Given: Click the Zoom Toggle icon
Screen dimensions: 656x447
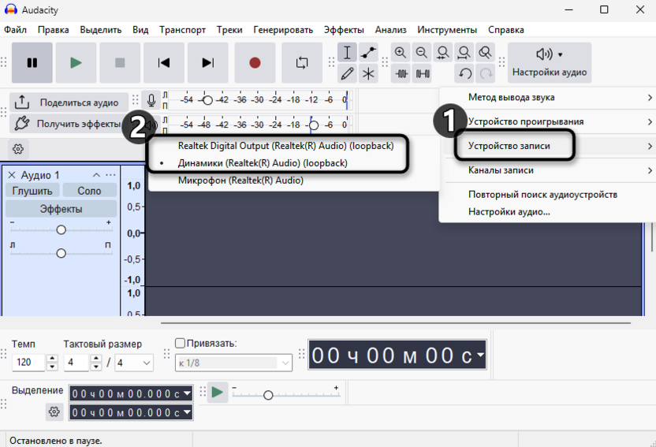Looking at the screenshot, I should click(x=486, y=53).
